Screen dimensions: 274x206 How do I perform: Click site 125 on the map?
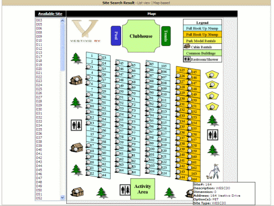tap(182, 70)
